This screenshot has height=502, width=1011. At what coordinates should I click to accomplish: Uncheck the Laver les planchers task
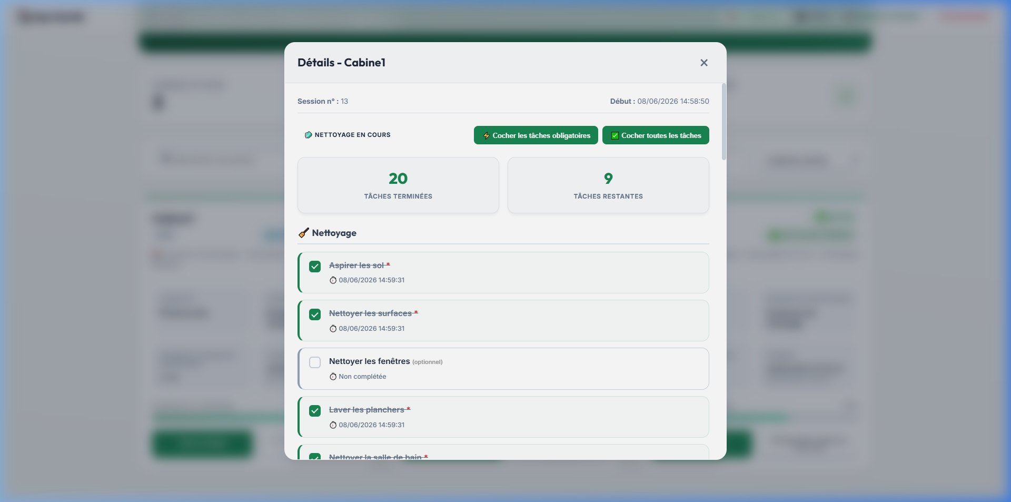[x=315, y=411]
